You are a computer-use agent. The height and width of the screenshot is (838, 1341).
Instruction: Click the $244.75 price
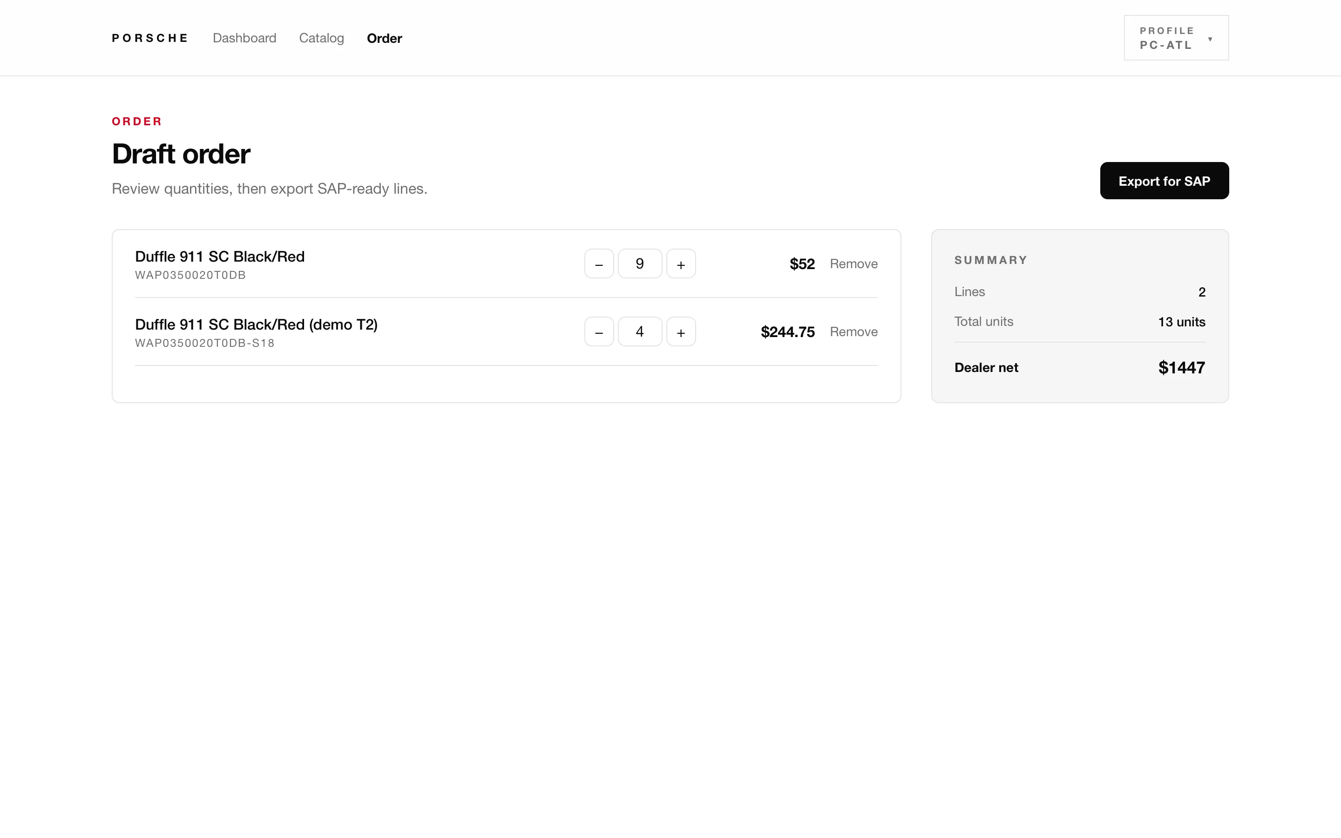pyautogui.click(x=787, y=332)
